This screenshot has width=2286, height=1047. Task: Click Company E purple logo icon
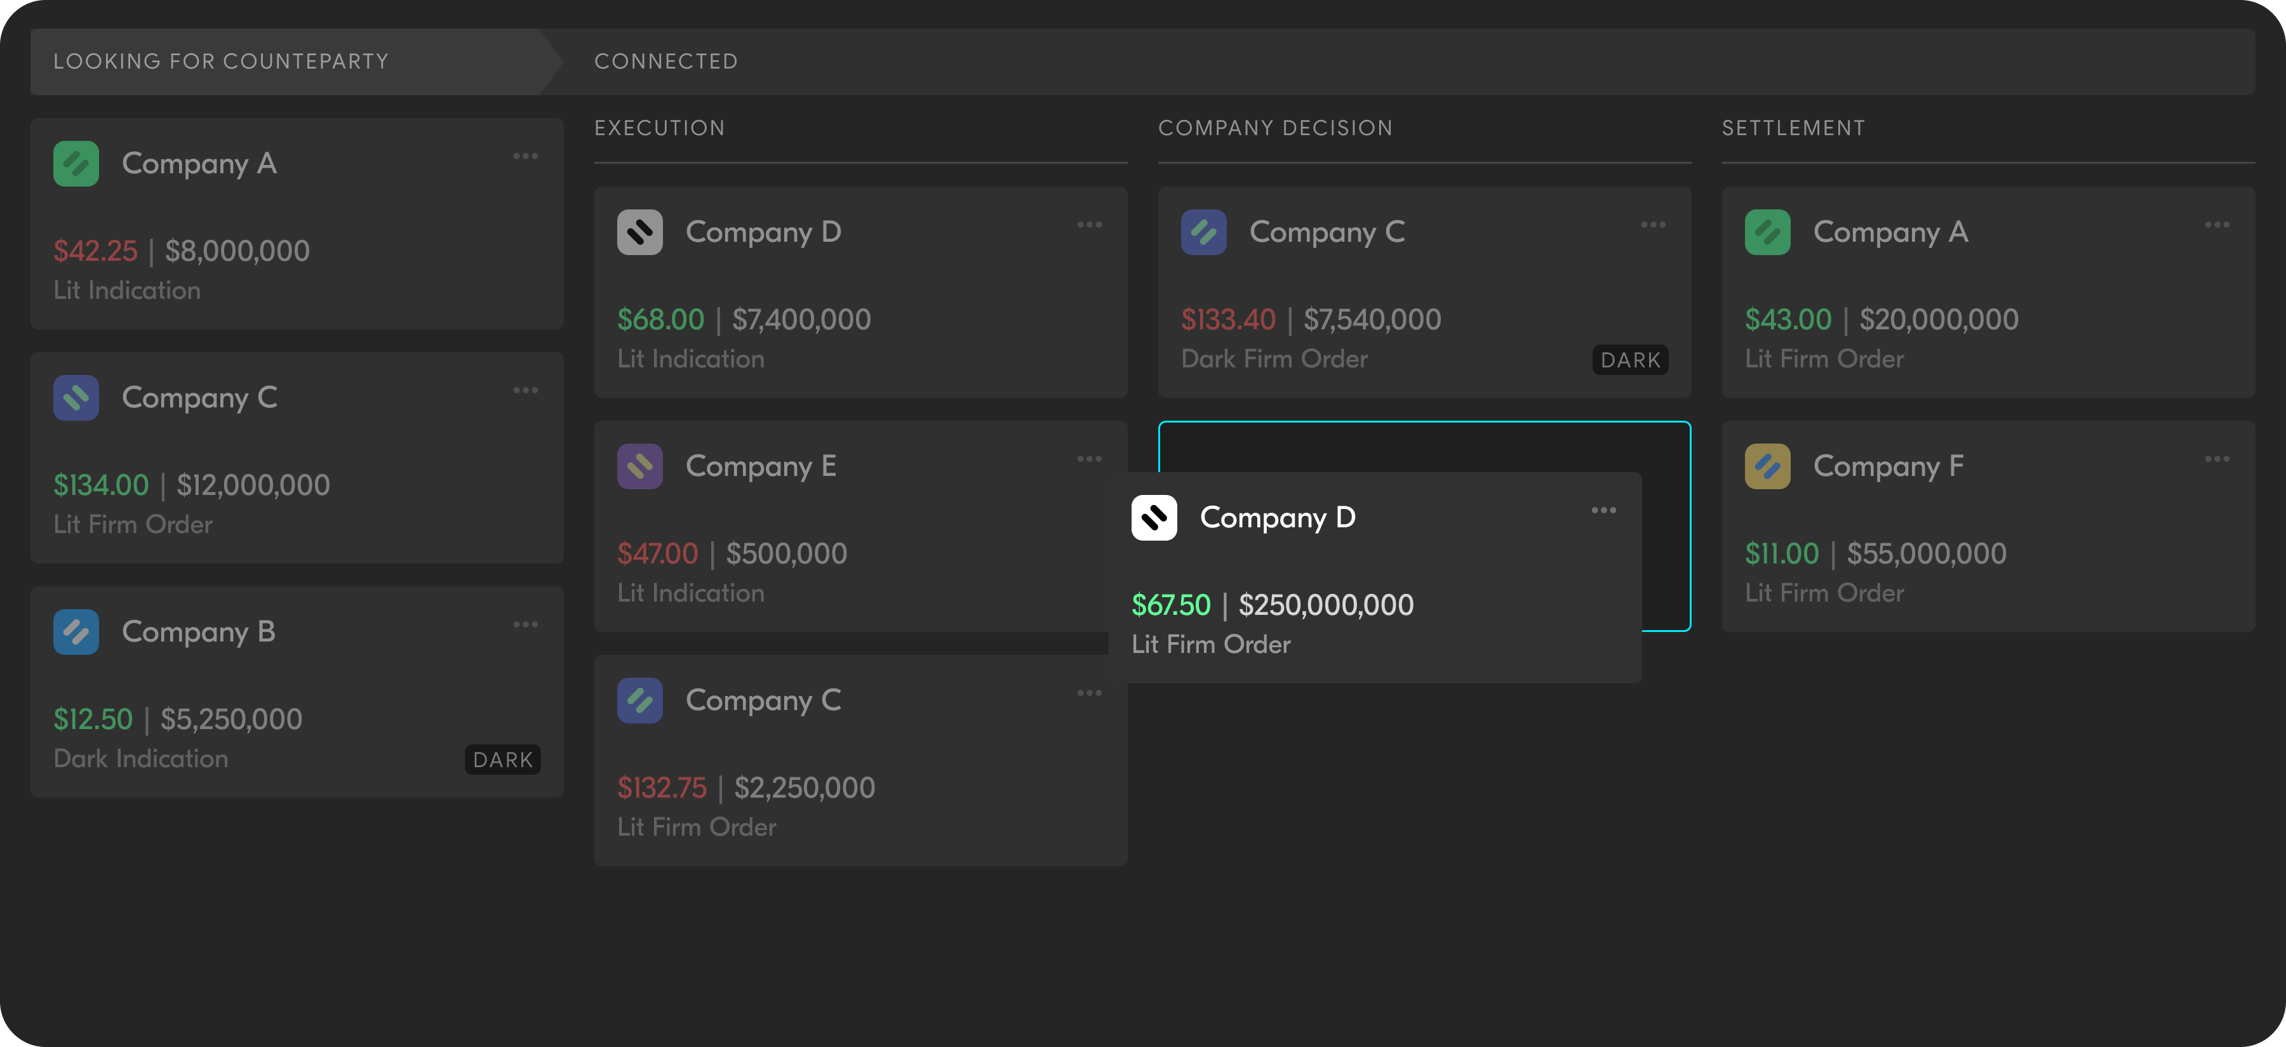tap(640, 466)
